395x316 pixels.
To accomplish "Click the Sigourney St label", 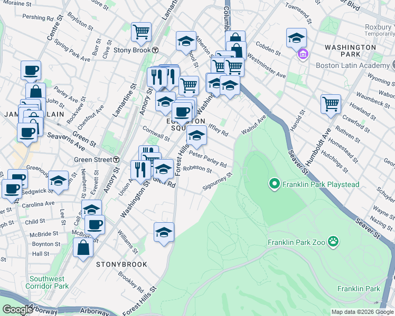I will pyautogui.click(x=218, y=181).
